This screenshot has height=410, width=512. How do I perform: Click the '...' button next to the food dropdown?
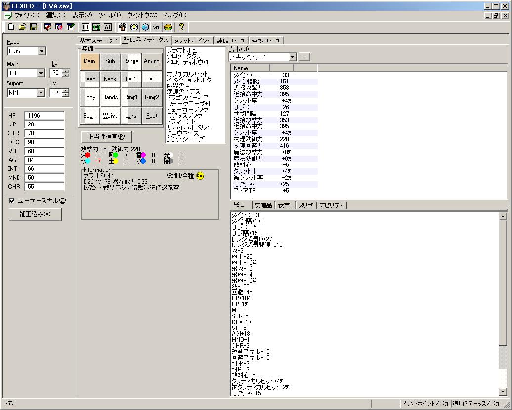(304, 57)
